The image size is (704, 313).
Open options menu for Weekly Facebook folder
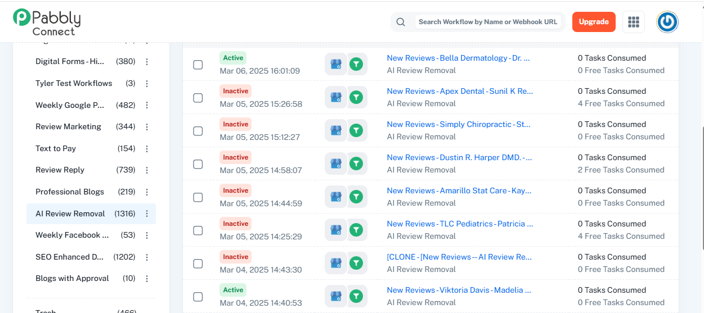tap(147, 235)
